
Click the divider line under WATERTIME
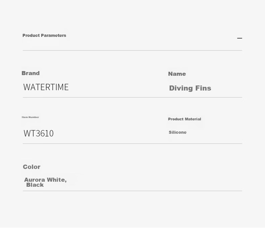[132, 97]
